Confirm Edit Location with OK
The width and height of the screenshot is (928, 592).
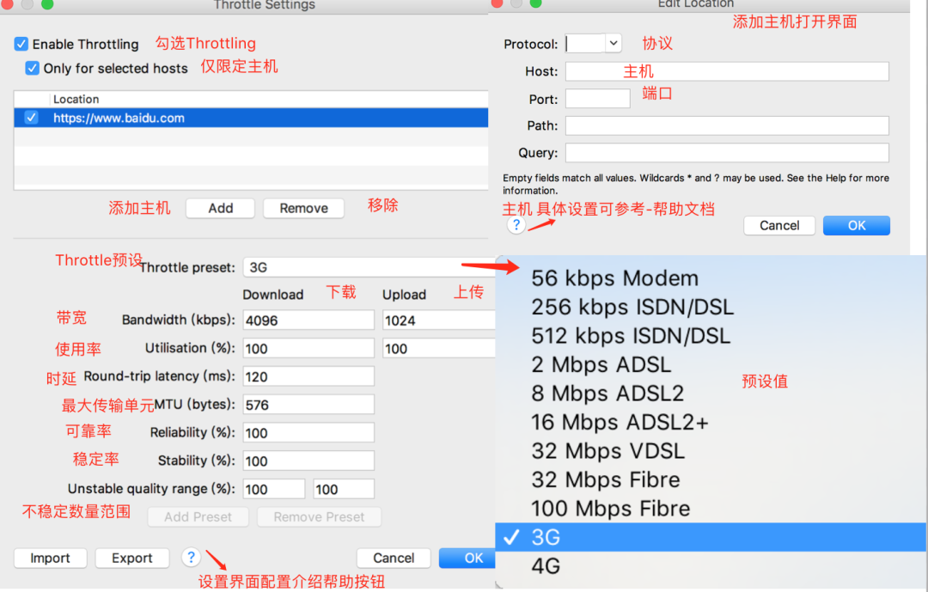(856, 224)
